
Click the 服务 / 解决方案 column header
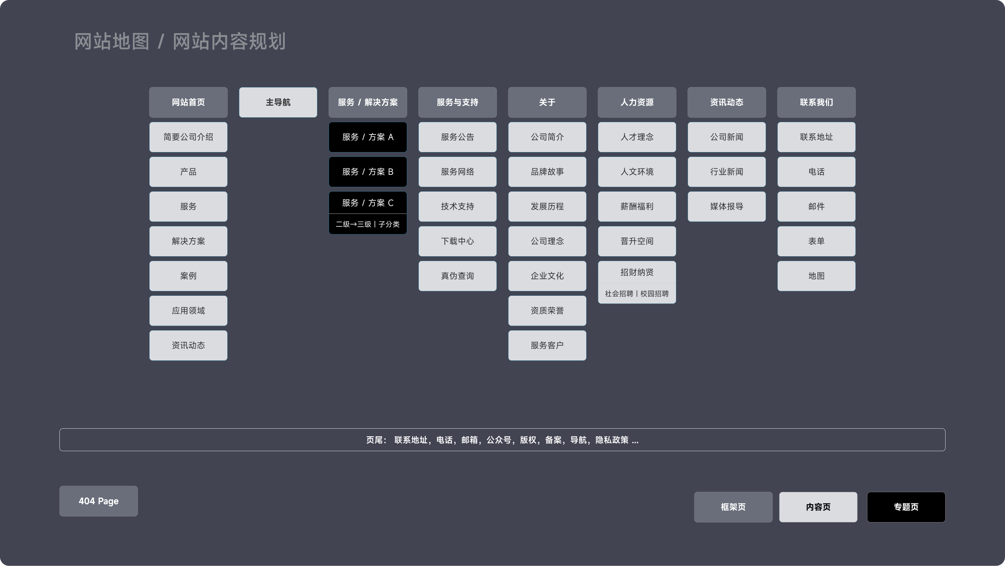pos(368,102)
